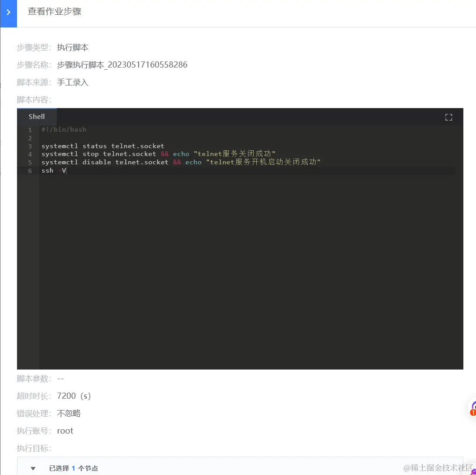Click error handling value '不忽略'
Viewport: 476px width, 475px height.
coord(68,413)
